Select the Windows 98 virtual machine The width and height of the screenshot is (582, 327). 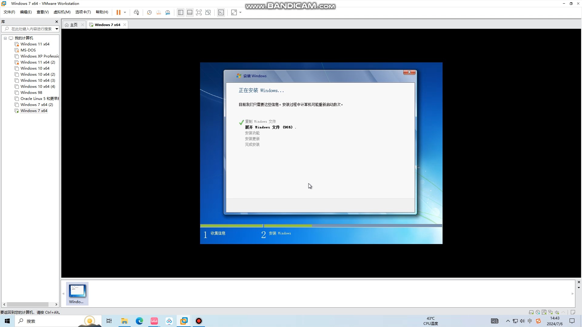pyautogui.click(x=31, y=93)
